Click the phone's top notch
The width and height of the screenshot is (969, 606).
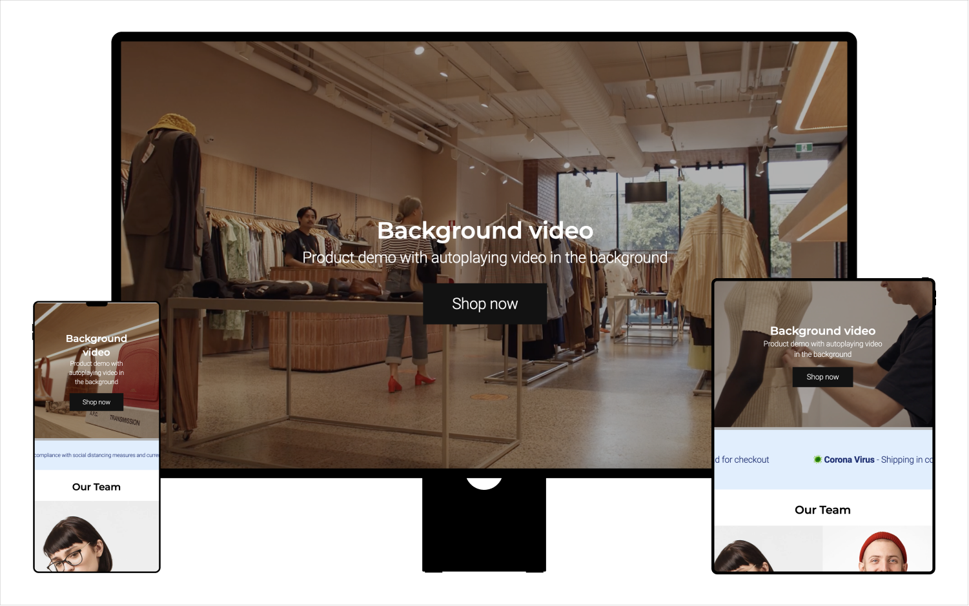point(97,304)
